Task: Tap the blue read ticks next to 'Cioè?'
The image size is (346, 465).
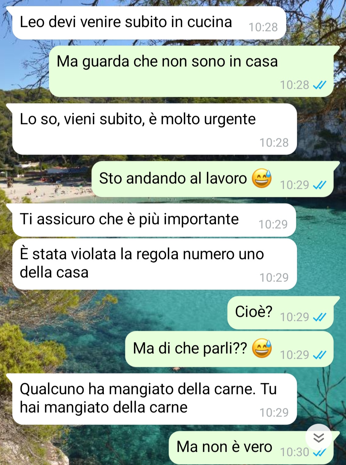Action: point(319,317)
